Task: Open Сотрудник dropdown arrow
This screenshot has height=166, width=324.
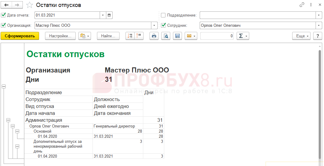Action: 319,26
